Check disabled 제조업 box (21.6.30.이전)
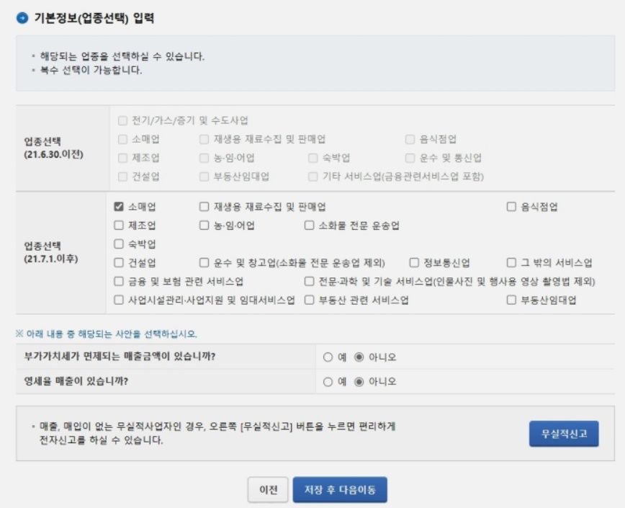Screen dimensions: 625x508 [122, 158]
